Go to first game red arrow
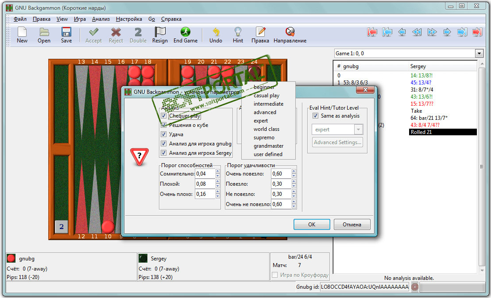Viewport: 491px width, 298px height. tap(372, 32)
